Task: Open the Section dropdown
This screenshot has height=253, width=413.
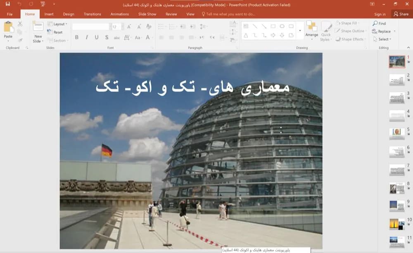Action: point(58,40)
